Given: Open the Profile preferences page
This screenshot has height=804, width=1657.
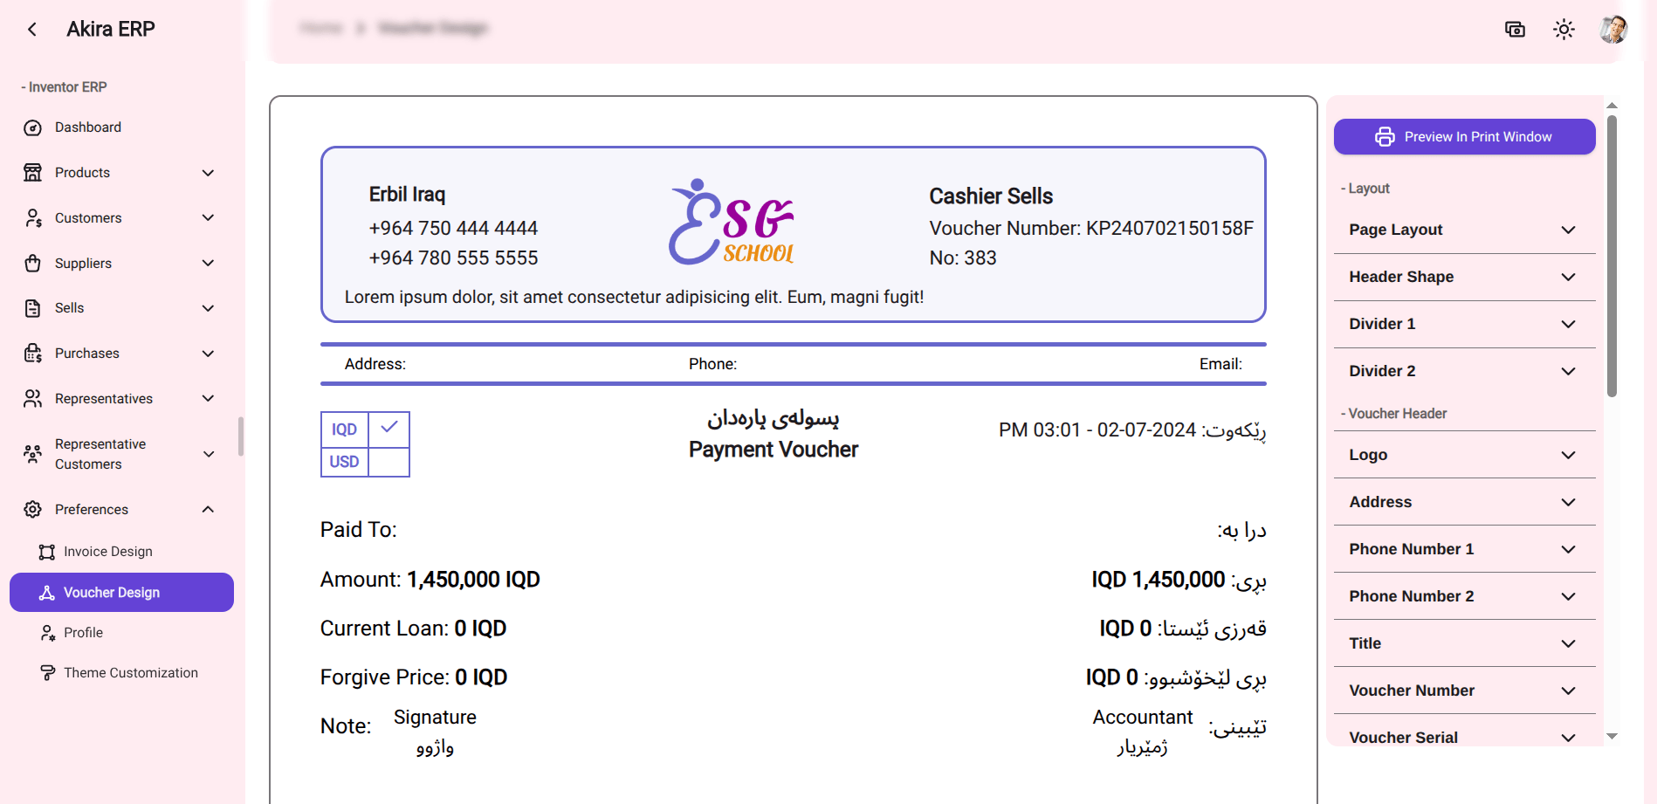Looking at the screenshot, I should pos(122,633).
